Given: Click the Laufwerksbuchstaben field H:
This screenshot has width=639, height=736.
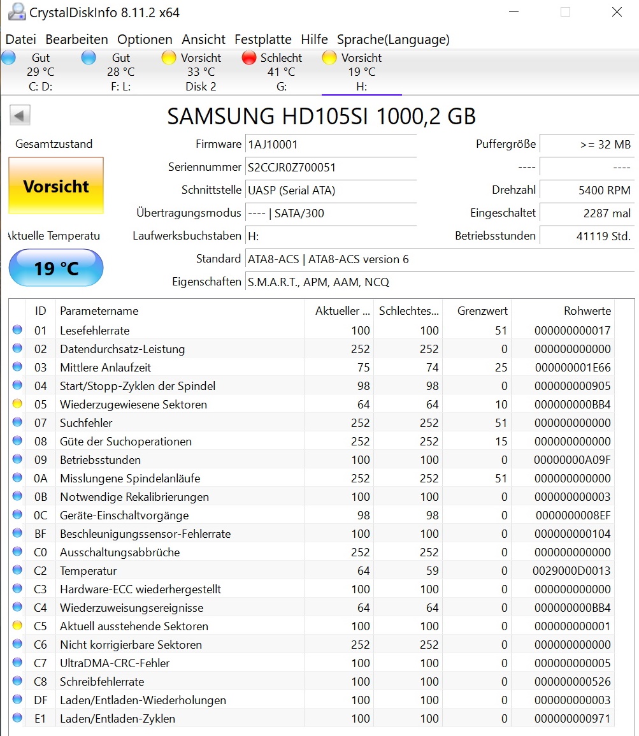Looking at the screenshot, I should click(331, 236).
